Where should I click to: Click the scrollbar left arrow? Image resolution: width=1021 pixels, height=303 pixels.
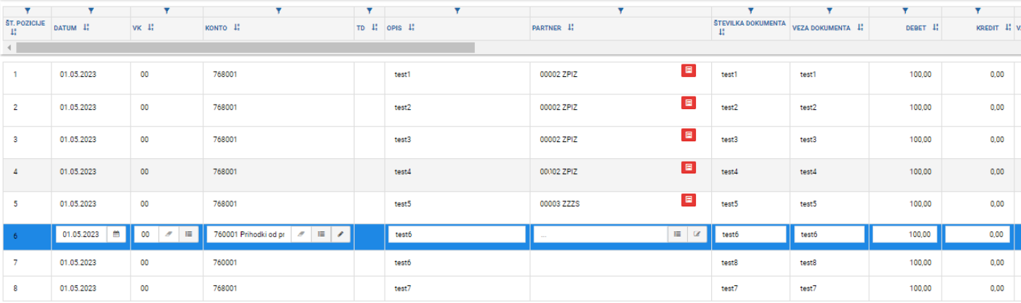(x=9, y=48)
